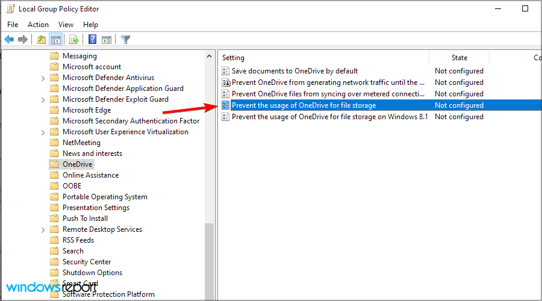Select Security Center folder
Screen dimensions: 542x301
click(x=87, y=262)
